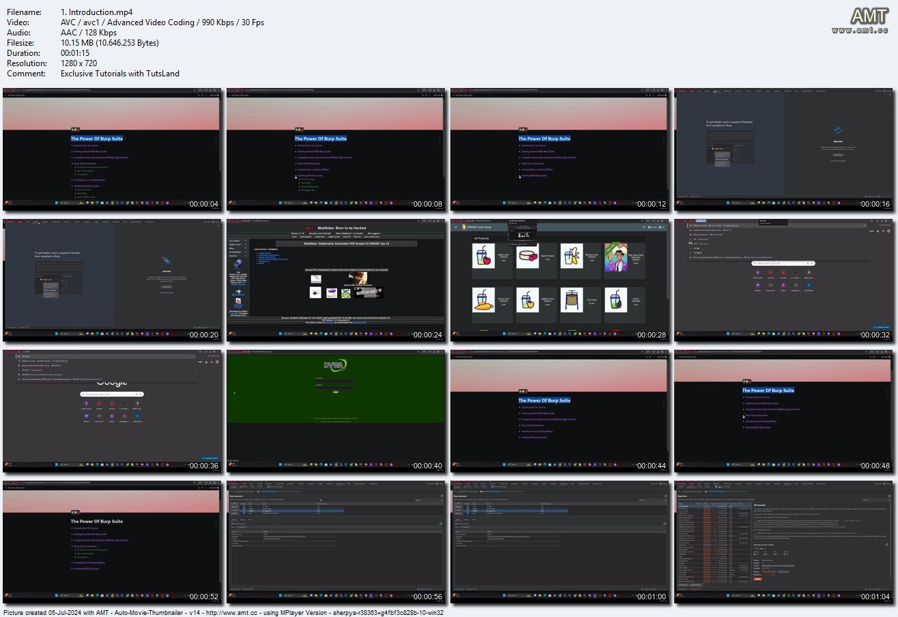This screenshot has width=898, height=617.
Task: Open the Mutillidae frame stamped 00:00:24
Action: point(336,279)
